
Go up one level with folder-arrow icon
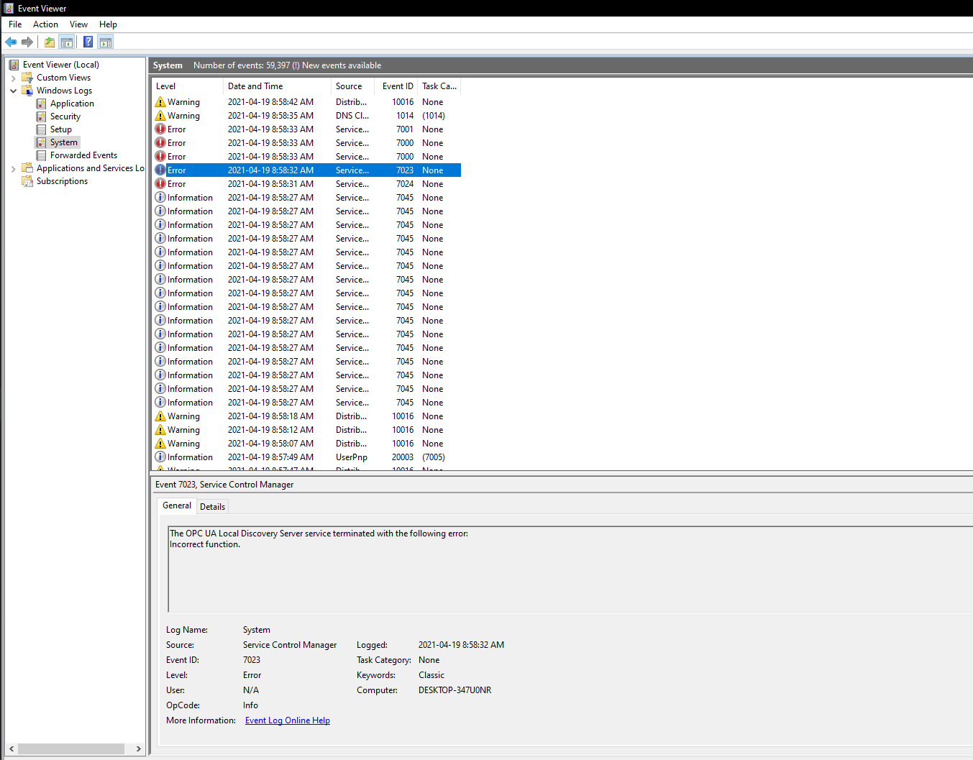[50, 42]
